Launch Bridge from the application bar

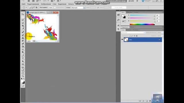pos(29,1)
